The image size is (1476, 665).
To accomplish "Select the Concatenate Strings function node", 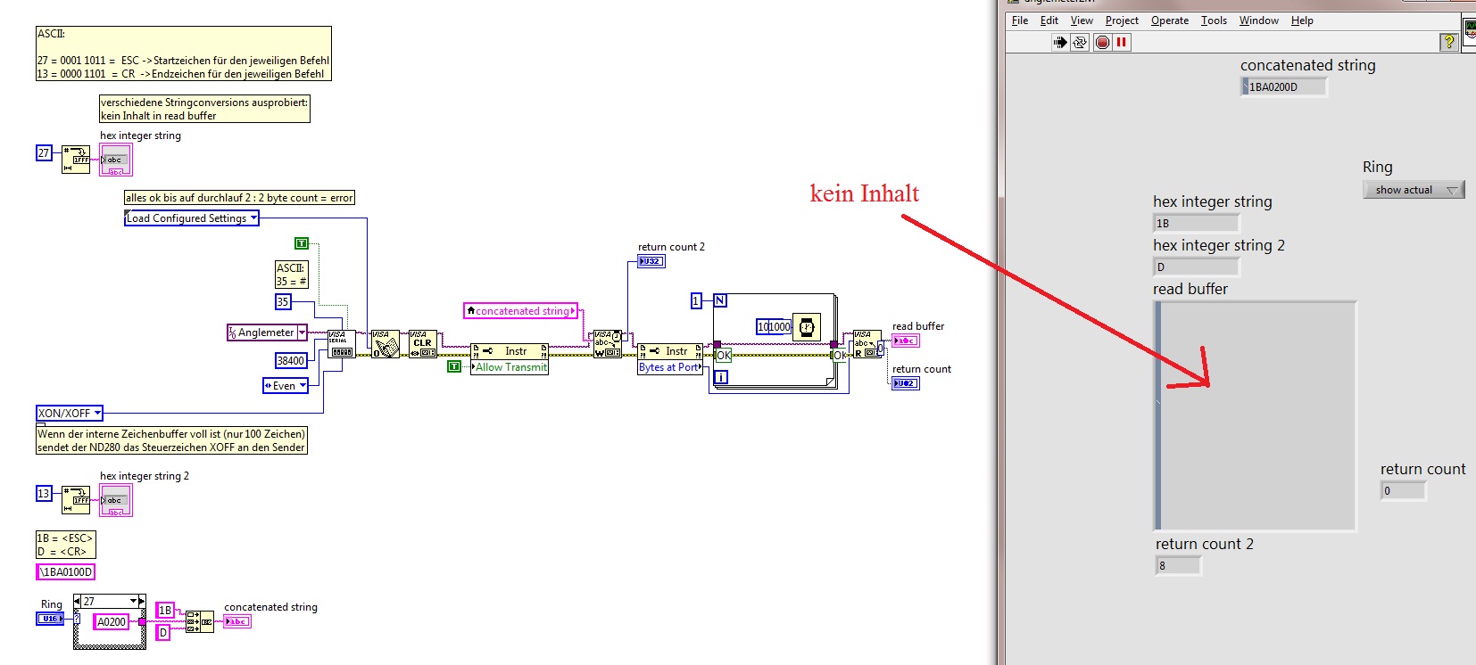I will [x=200, y=621].
